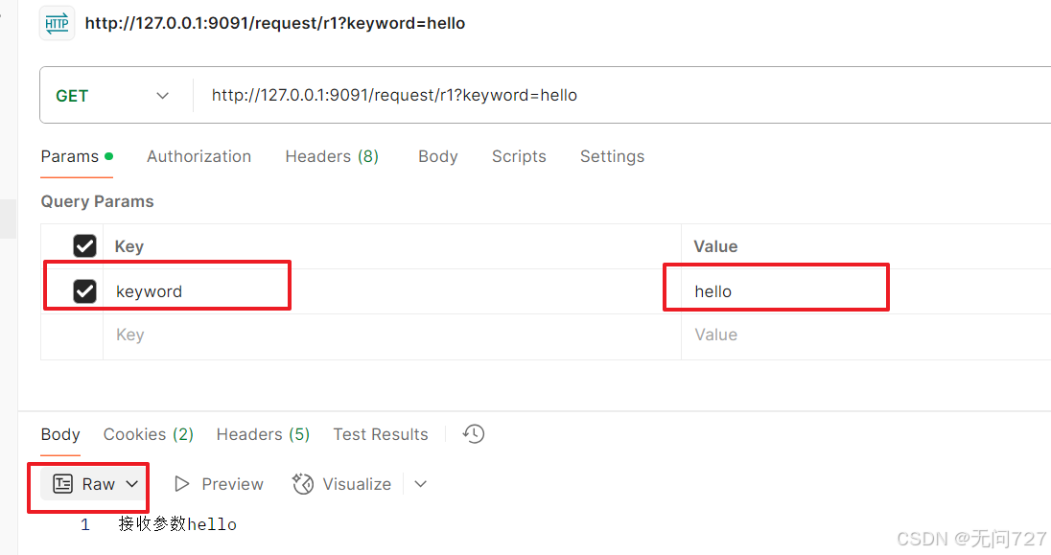Viewport: 1051px width, 555px height.
Task: Click the Value column header
Action: pyautogui.click(x=715, y=246)
